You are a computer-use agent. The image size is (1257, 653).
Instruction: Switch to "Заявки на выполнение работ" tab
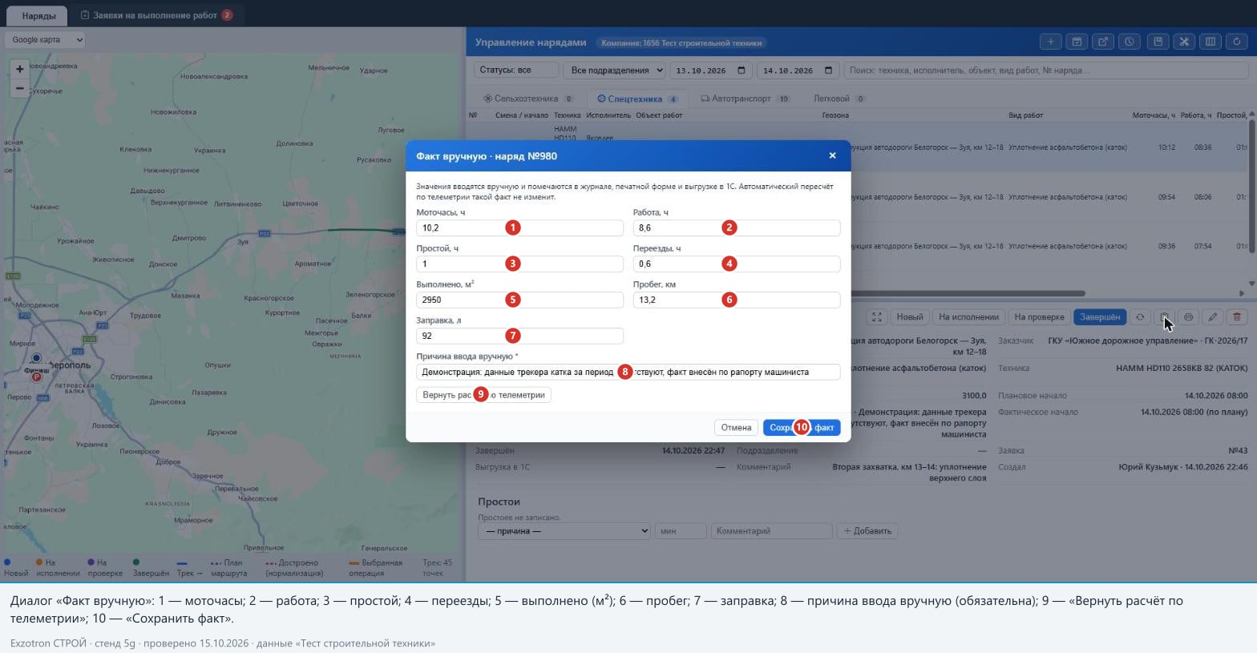(156, 15)
